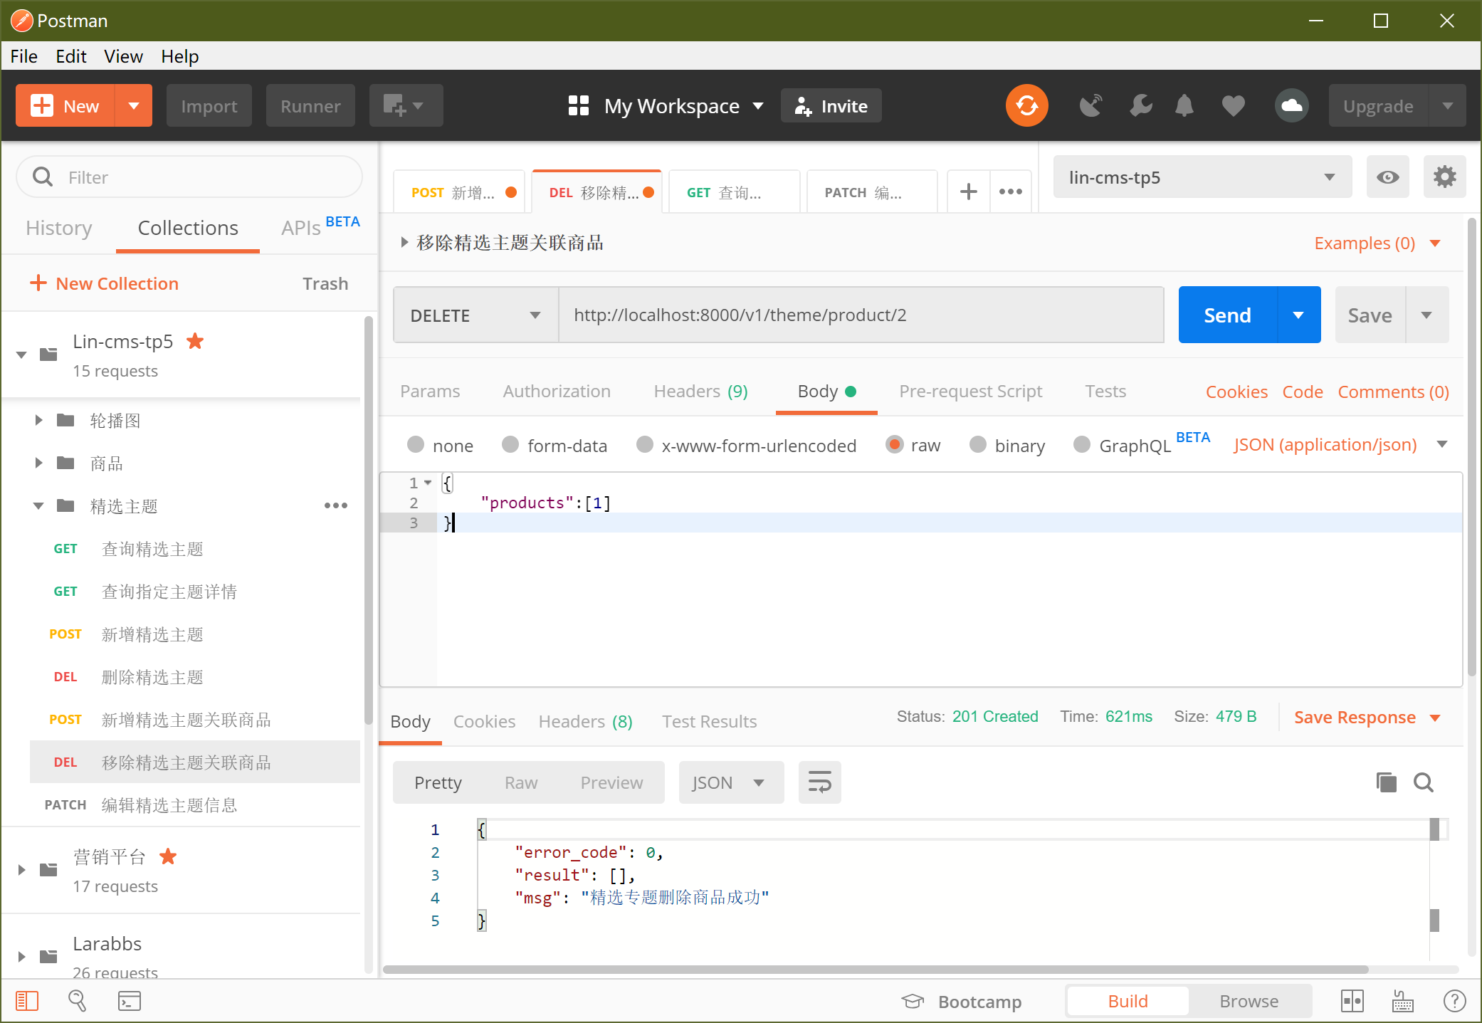Open Send button dropdown arrow
1482x1023 pixels.
pos(1299,315)
